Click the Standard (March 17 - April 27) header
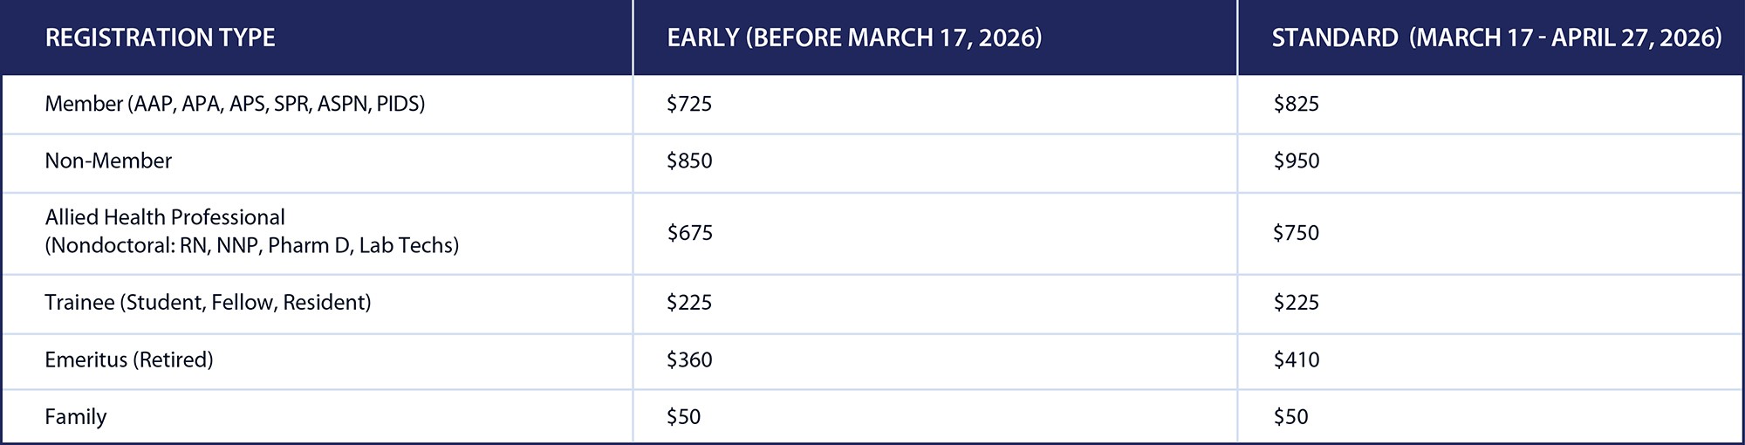The width and height of the screenshot is (1745, 445). (1496, 38)
